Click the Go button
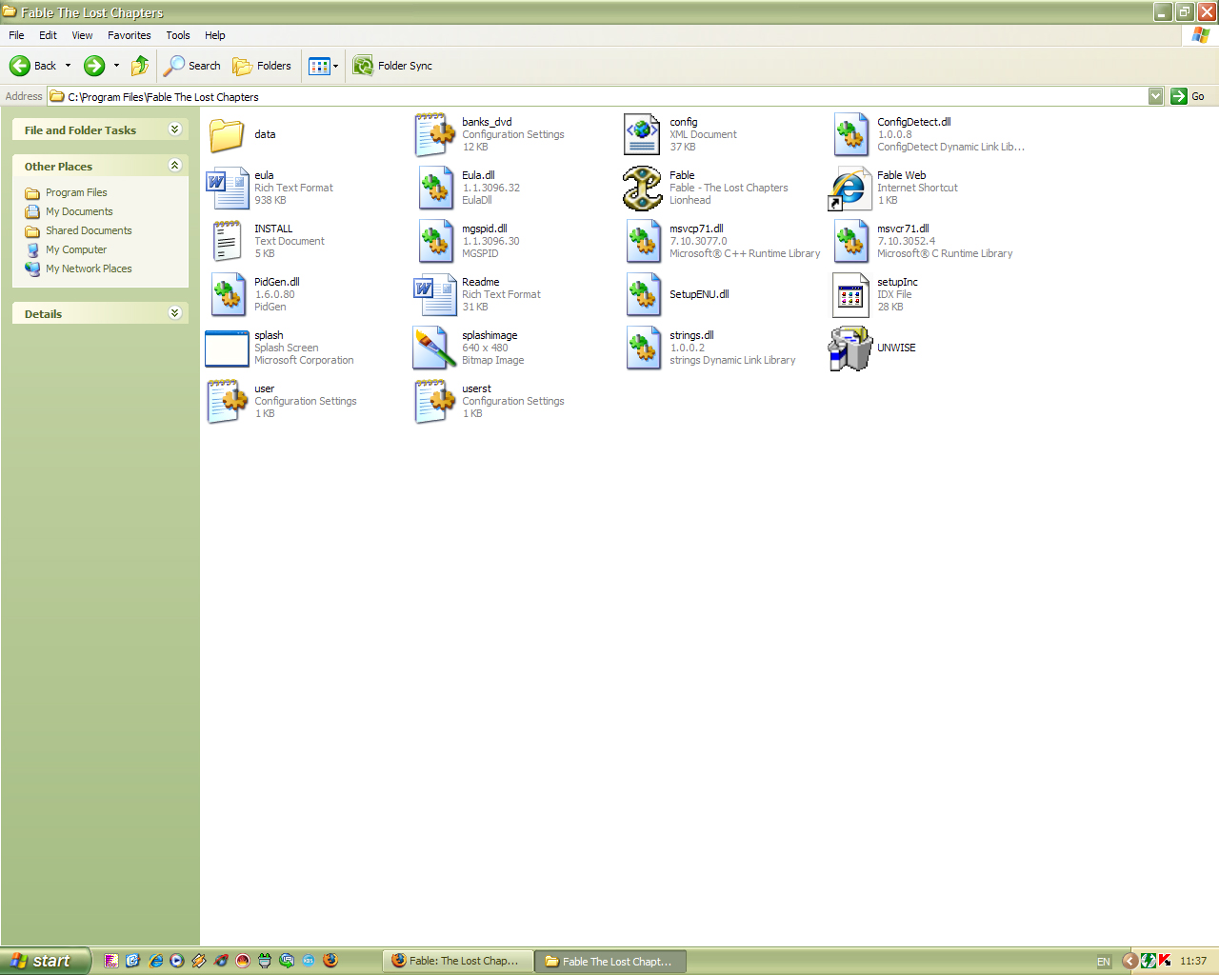 pos(1189,96)
